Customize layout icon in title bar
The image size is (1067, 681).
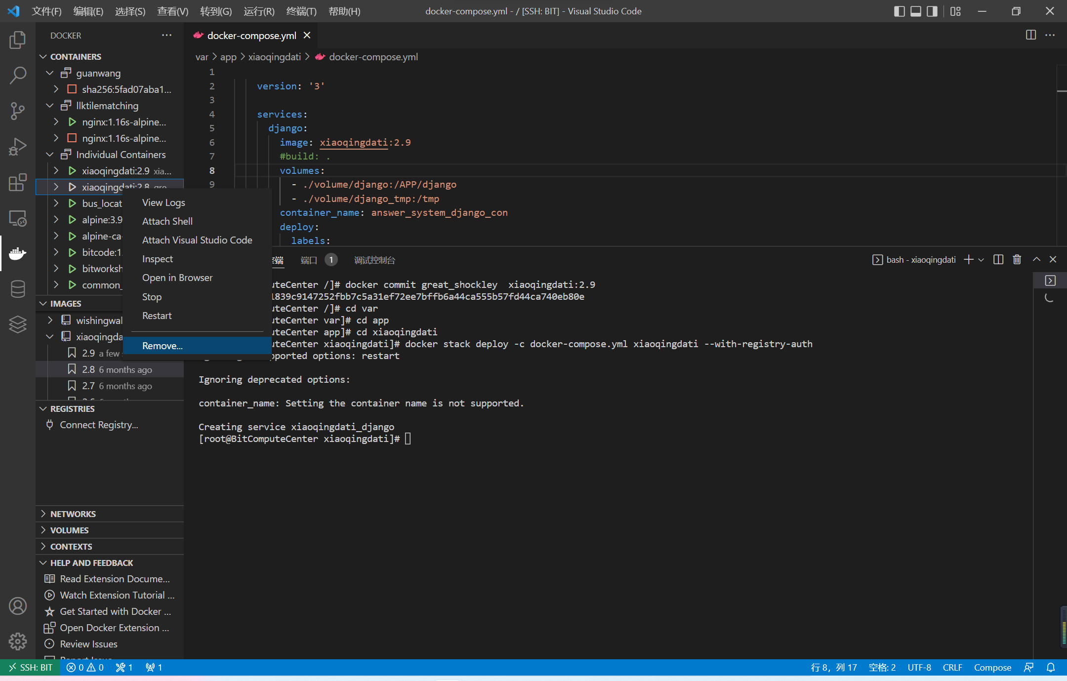(x=956, y=11)
